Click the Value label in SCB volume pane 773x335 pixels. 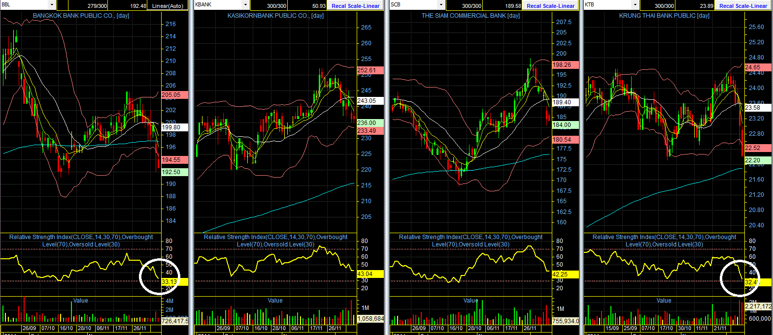(471, 301)
